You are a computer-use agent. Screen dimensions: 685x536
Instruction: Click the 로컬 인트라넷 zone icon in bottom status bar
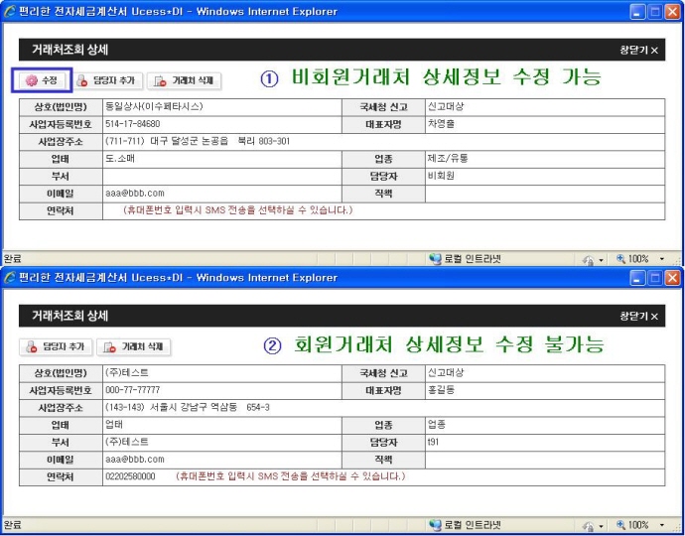tap(435, 525)
